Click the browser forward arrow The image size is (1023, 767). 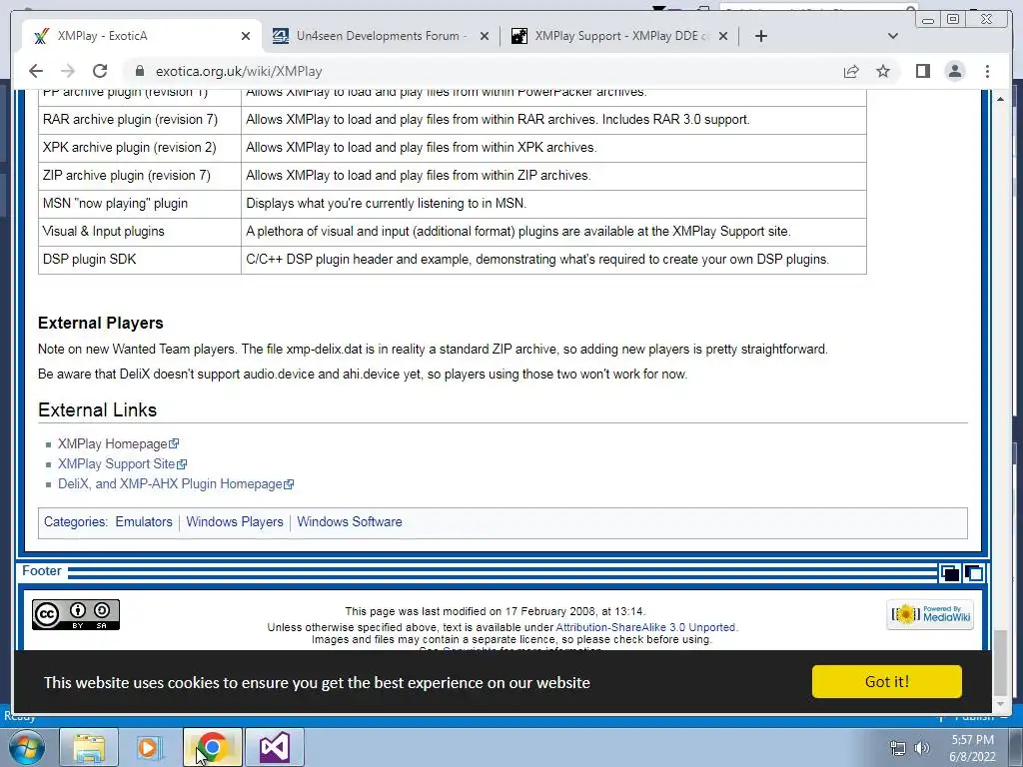[68, 71]
